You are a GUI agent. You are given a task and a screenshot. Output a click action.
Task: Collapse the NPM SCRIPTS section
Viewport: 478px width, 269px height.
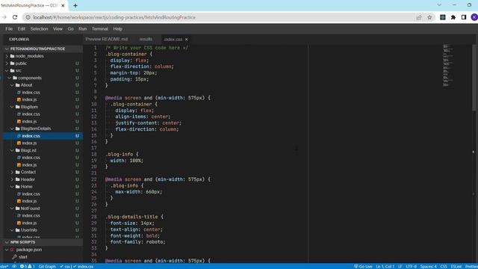(x=7, y=242)
